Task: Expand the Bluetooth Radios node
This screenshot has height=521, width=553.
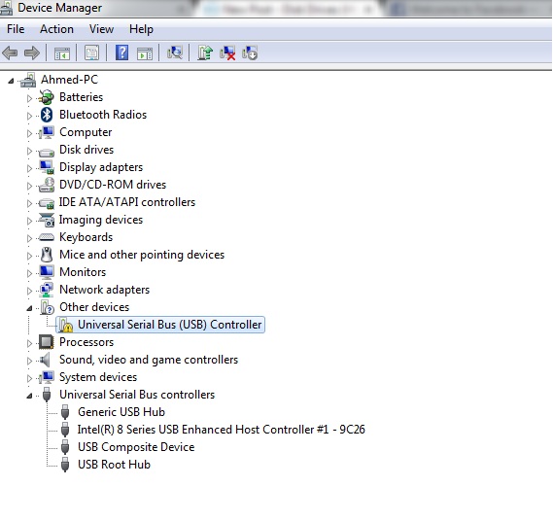Action: click(29, 116)
